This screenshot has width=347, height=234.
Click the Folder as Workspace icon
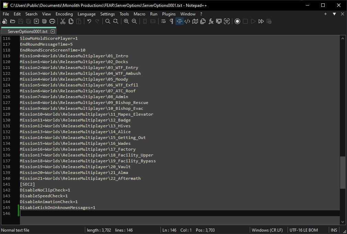pos(219,21)
